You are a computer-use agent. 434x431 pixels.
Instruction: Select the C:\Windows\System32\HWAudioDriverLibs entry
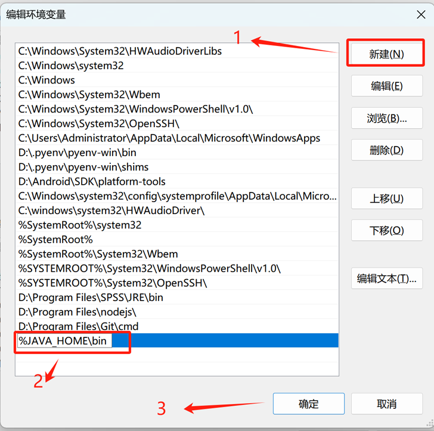pyautogui.click(x=177, y=51)
